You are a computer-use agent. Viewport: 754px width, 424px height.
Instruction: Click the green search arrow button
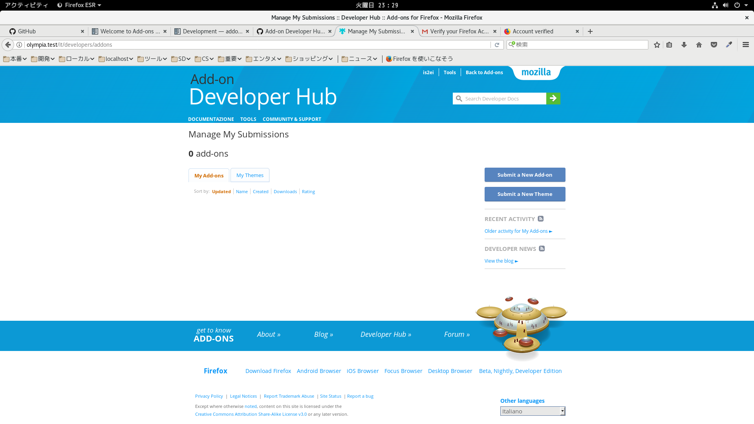553,99
